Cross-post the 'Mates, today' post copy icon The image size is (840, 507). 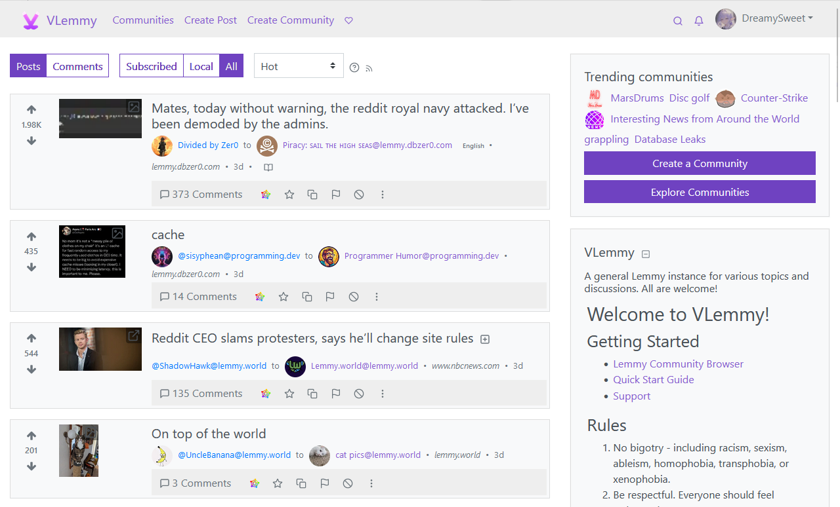[x=312, y=195]
